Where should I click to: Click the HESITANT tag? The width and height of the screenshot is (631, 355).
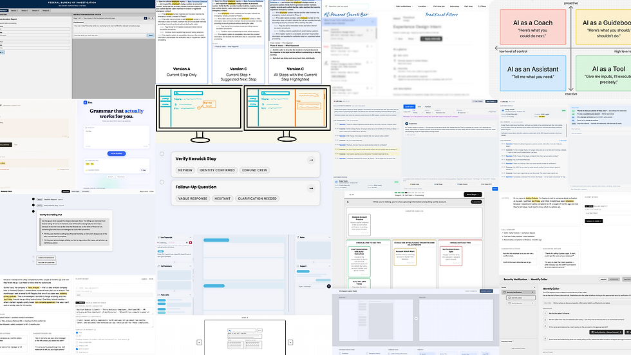tap(222, 198)
